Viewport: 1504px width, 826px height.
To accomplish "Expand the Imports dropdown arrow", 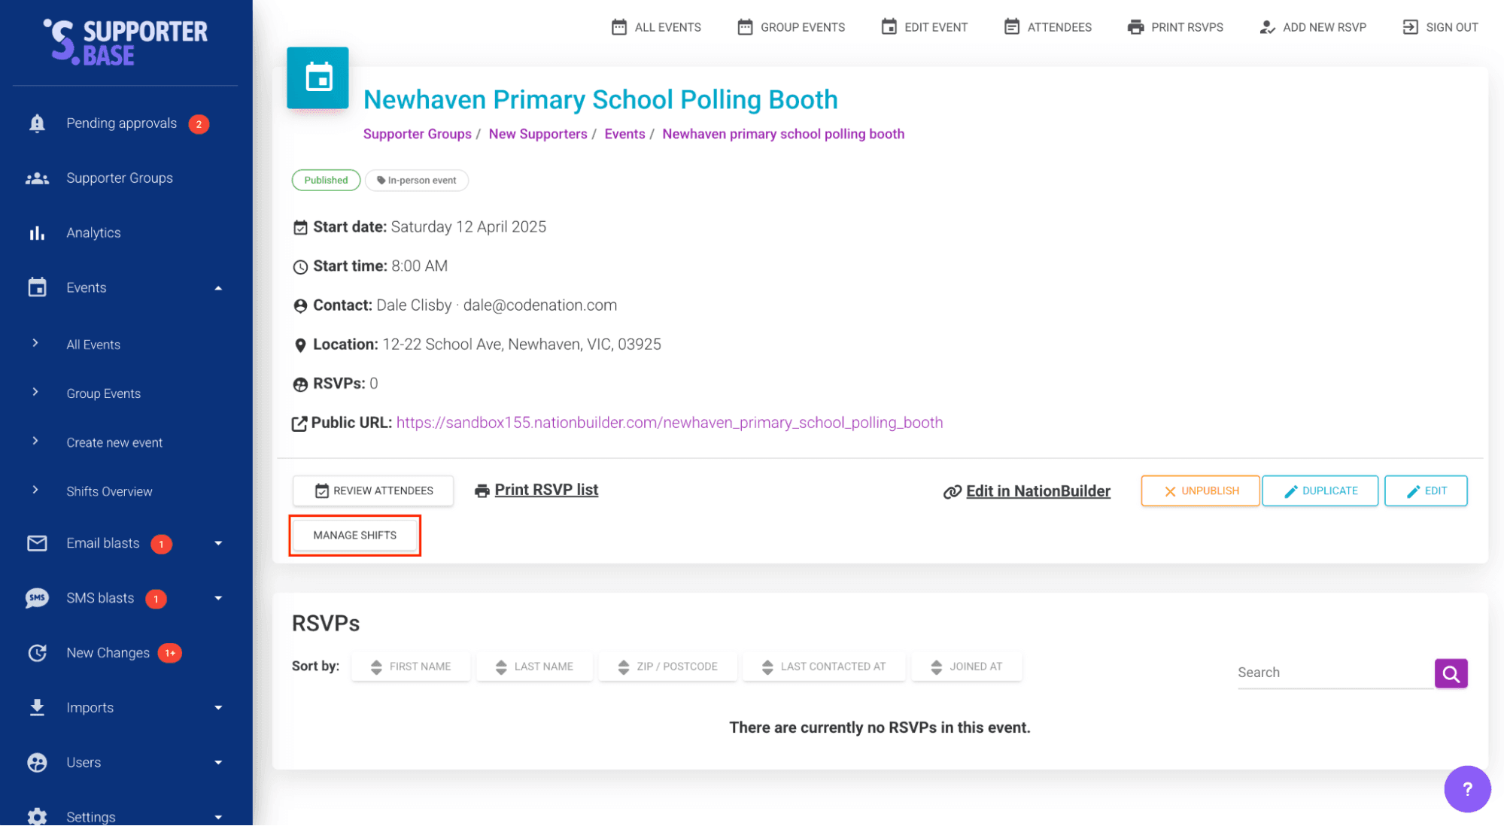I will (218, 708).
